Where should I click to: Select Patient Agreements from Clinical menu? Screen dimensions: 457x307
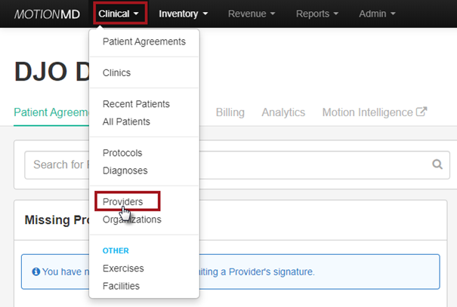click(x=144, y=41)
